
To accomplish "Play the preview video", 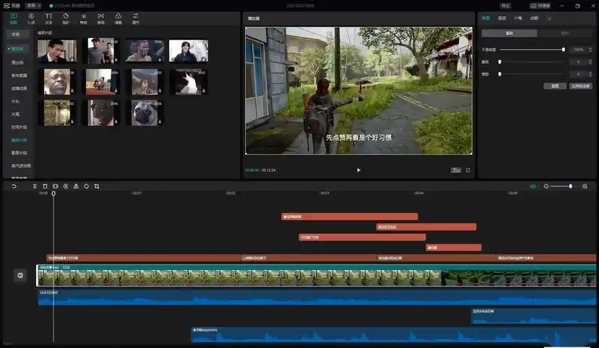I will coord(358,171).
